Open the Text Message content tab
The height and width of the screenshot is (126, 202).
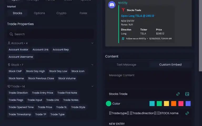[x=126, y=65]
